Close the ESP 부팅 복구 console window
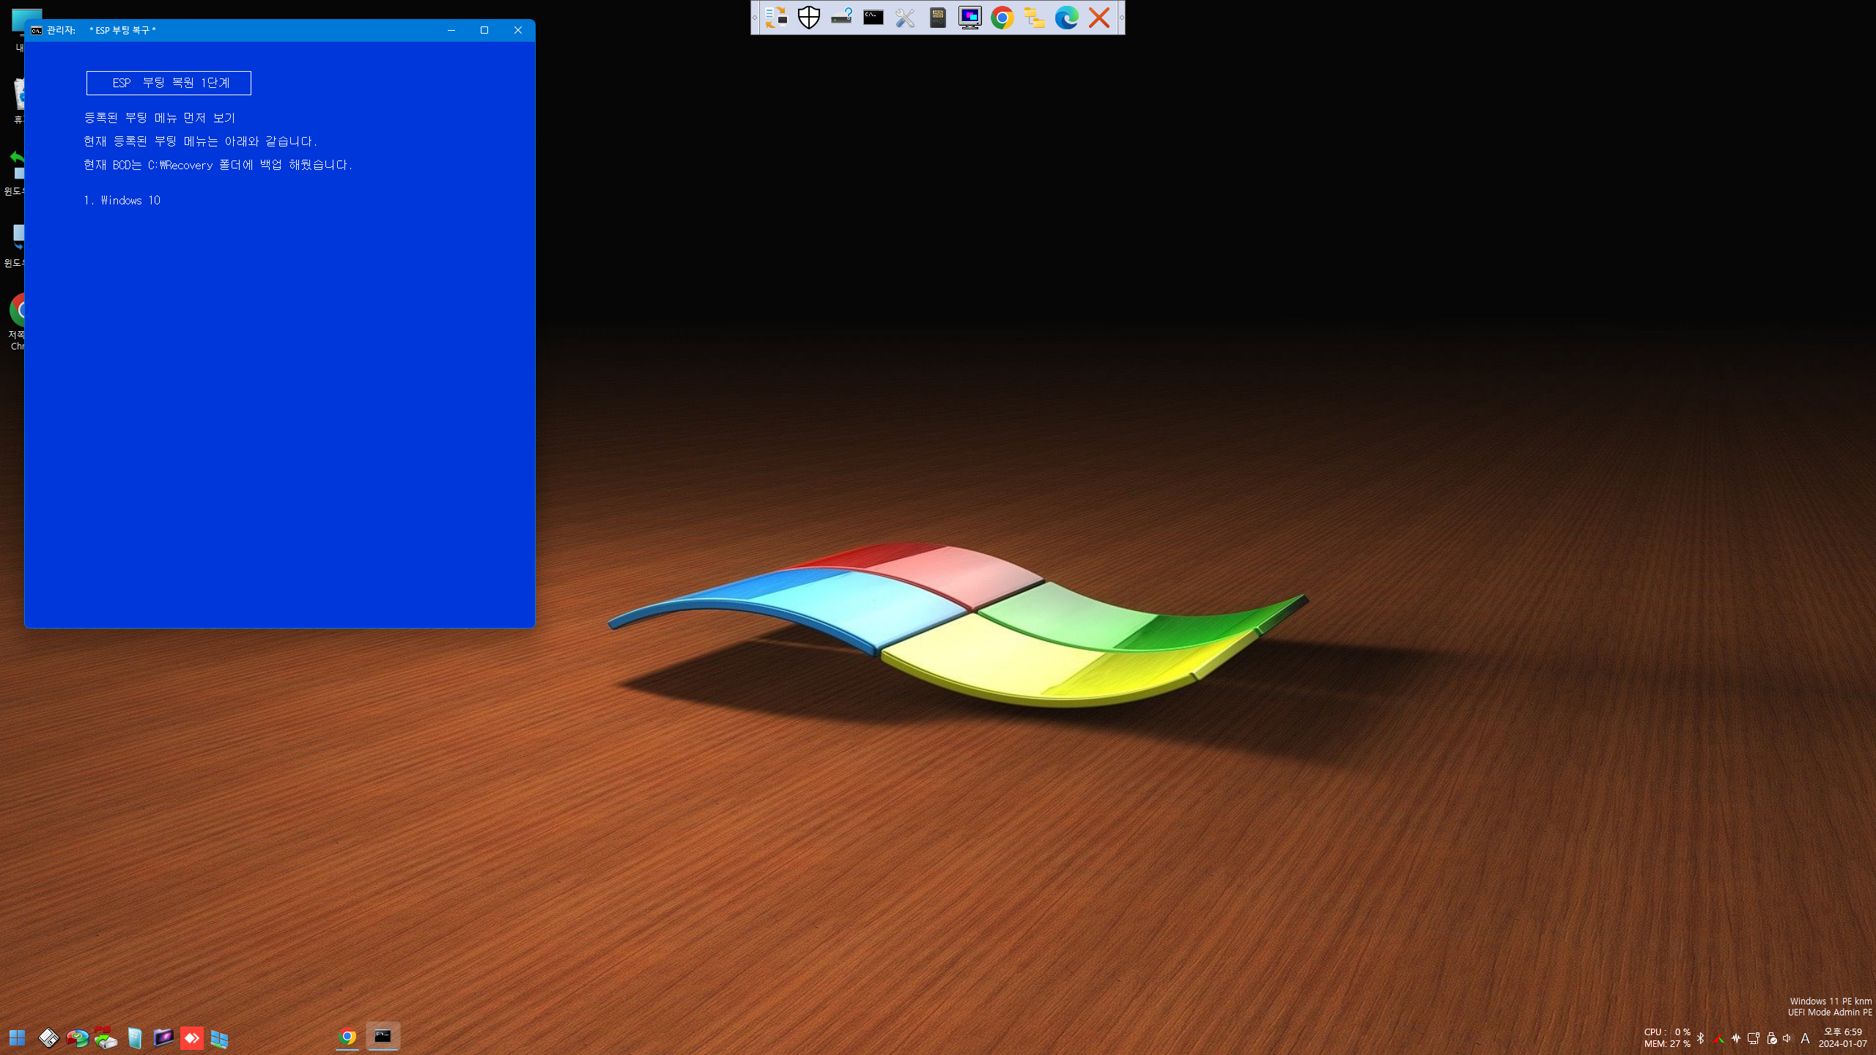This screenshot has height=1055, width=1876. (x=518, y=30)
